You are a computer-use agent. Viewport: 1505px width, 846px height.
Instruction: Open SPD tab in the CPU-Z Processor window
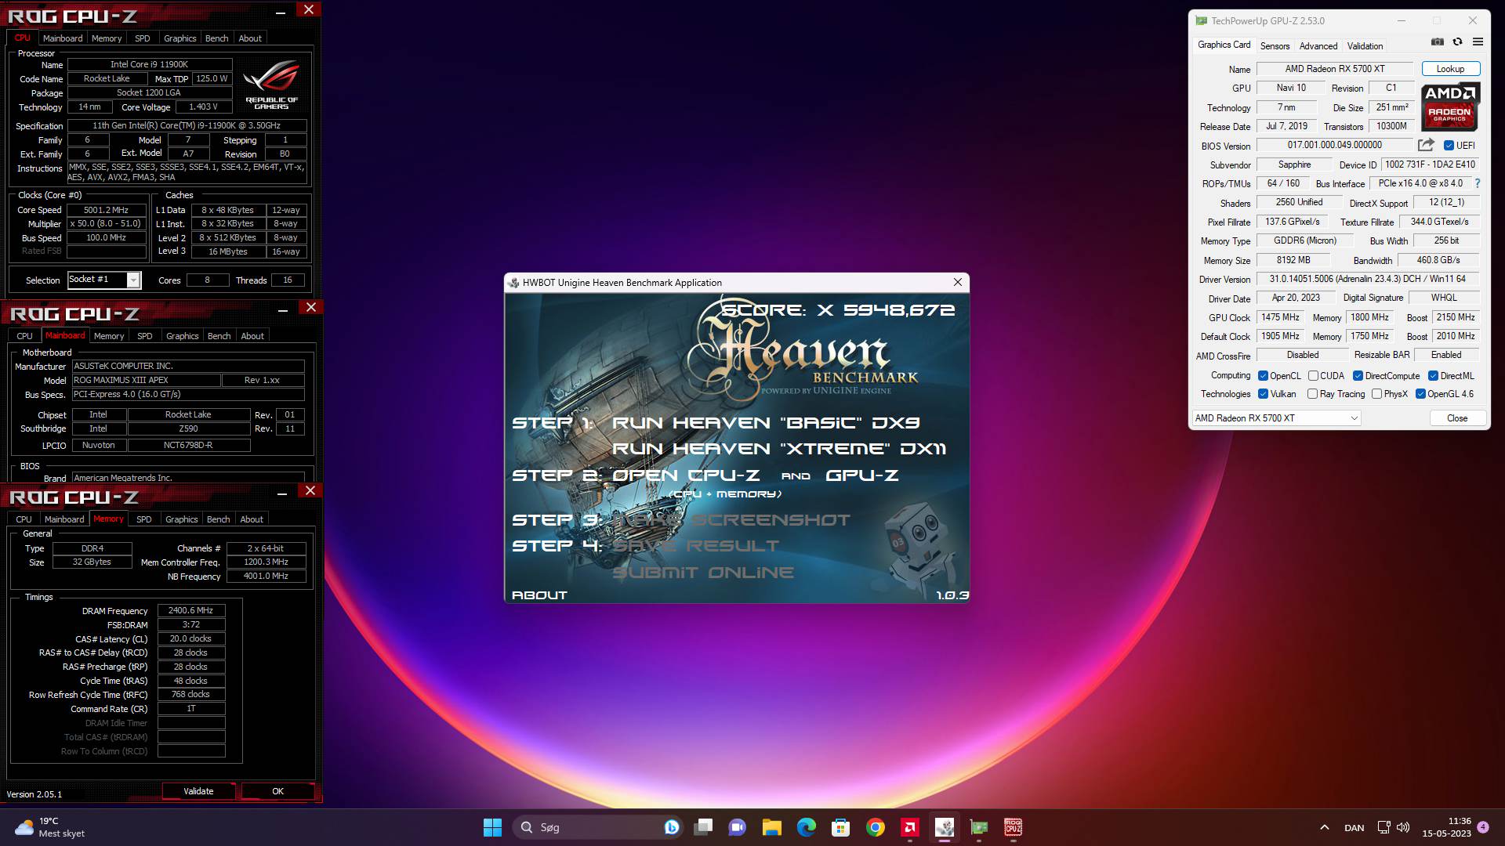click(142, 38)
